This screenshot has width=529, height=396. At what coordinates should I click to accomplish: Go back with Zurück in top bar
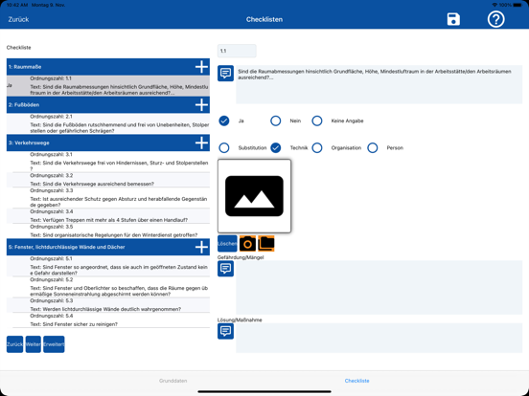pyautogui.click(x=18, y=19)
